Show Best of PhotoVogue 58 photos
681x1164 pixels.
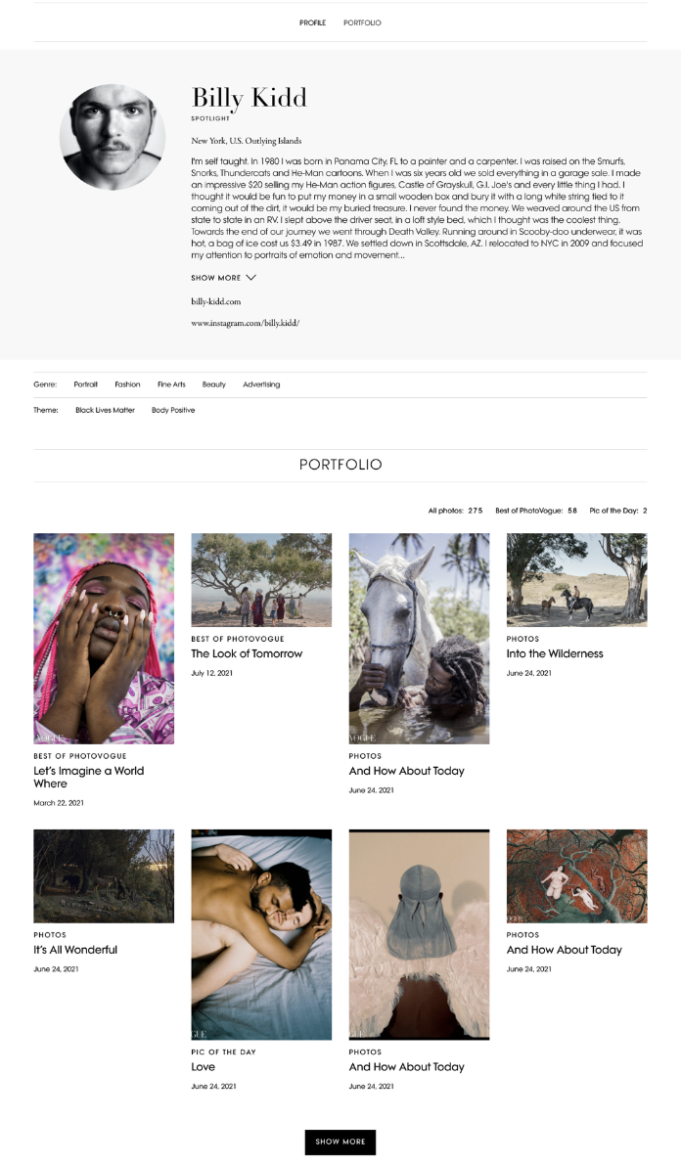pos(536,511)
